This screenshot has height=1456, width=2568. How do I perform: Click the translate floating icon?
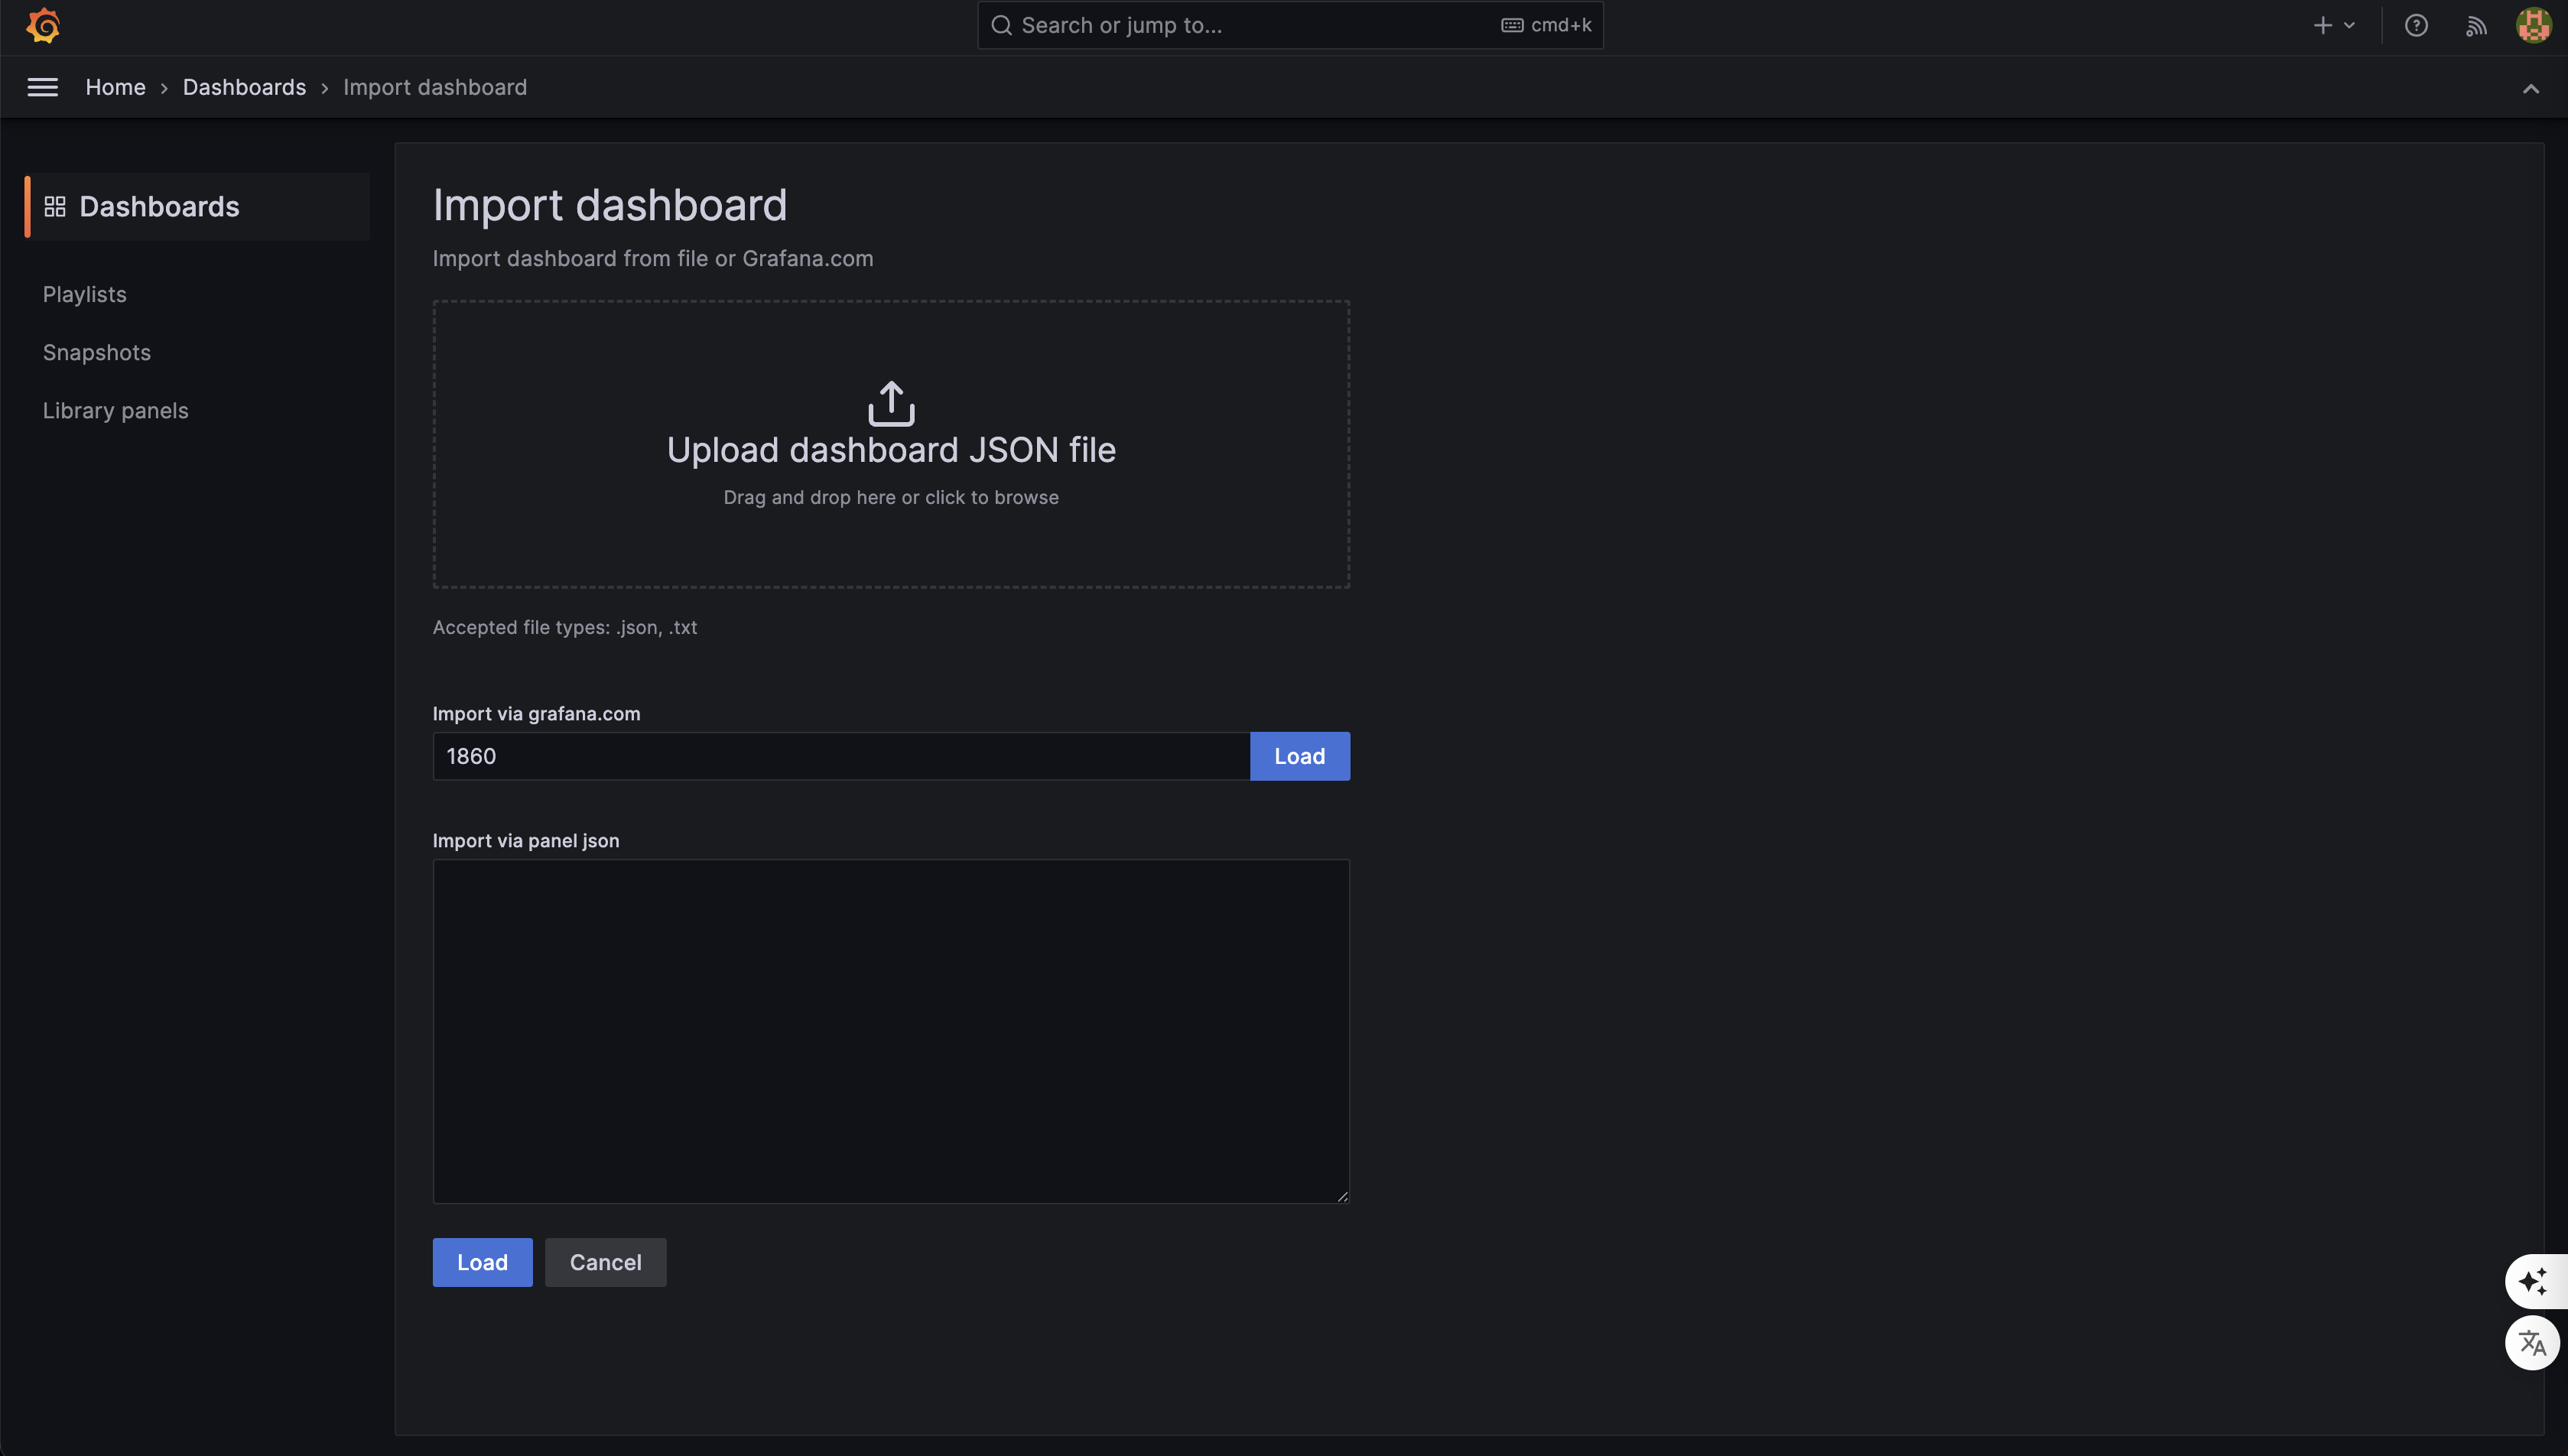(x=2533, y=1342)
